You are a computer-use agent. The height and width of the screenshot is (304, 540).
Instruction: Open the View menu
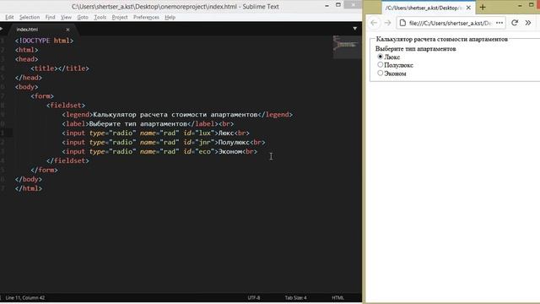point(66,17)
